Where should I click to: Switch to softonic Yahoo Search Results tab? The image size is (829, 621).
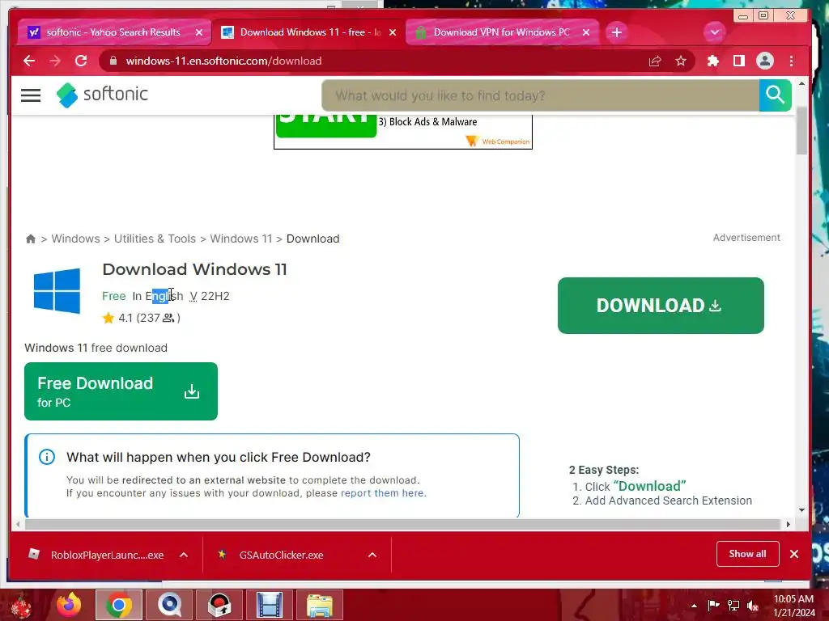113,32
